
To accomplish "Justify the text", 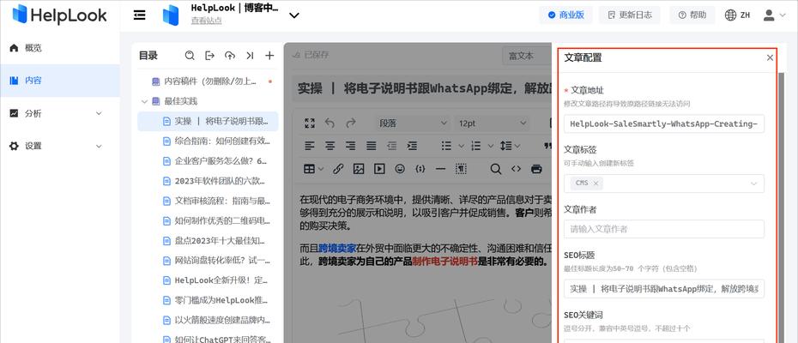I will tap(372, 146).
